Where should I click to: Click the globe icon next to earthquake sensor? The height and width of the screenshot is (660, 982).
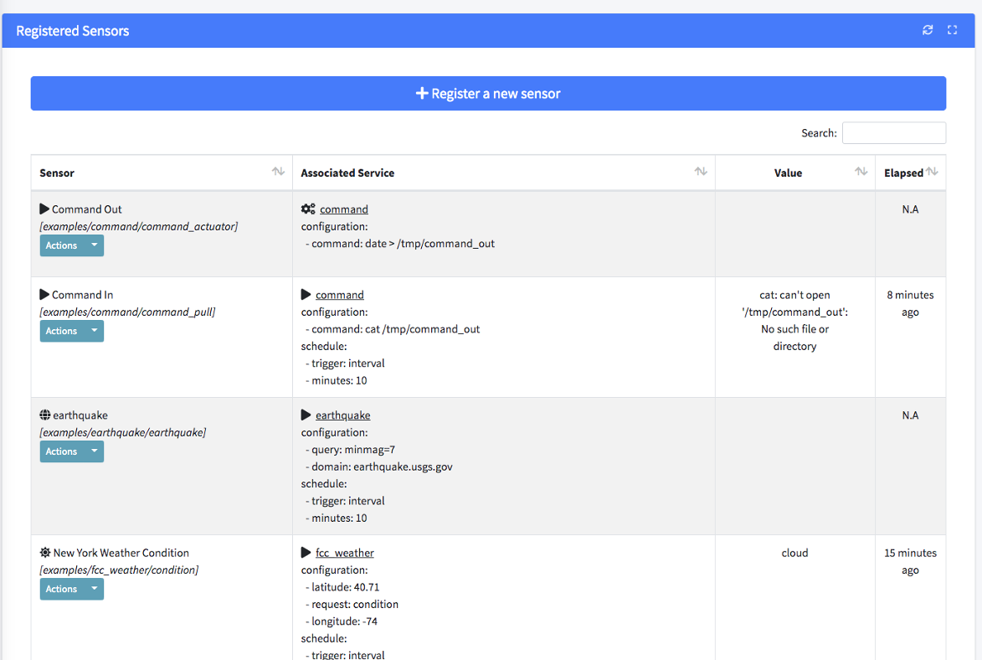[45, 415]
